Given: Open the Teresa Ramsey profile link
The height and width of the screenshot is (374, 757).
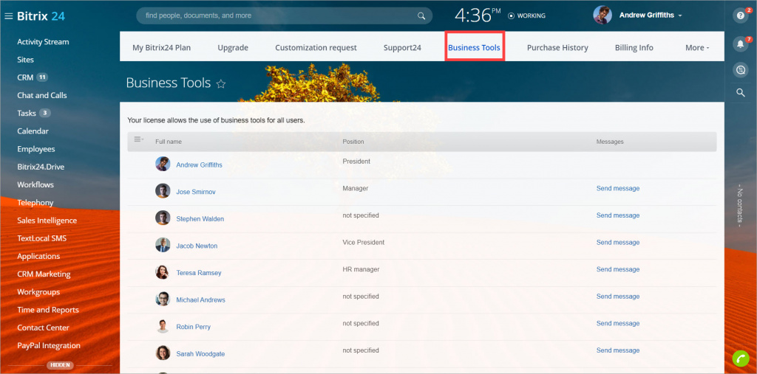Looking at the screenshot, I should pos(199,273).
